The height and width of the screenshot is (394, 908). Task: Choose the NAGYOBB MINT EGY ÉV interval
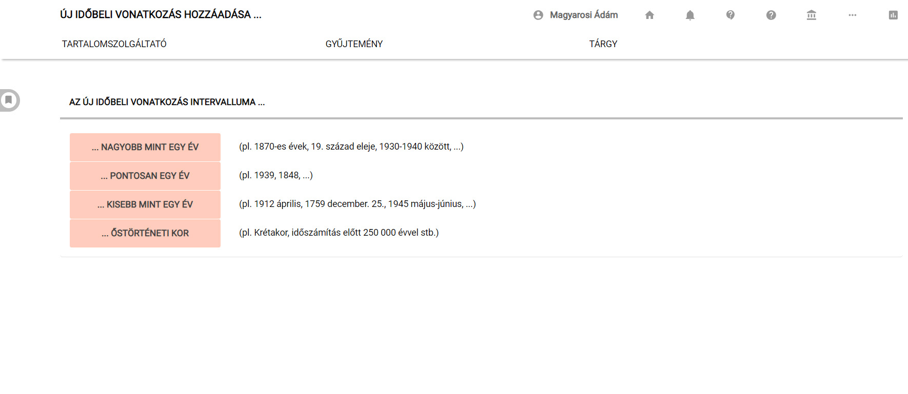tap(145, 147)
